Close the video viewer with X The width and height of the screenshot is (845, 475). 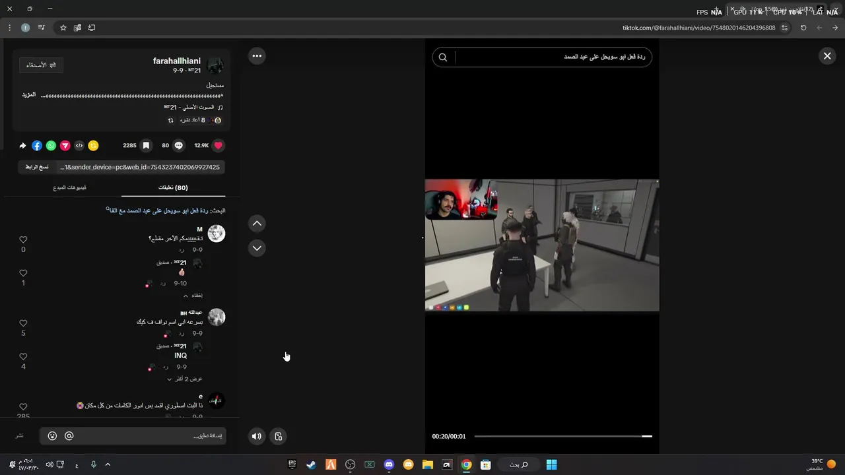pyautogui.click(x=827, y=56)
